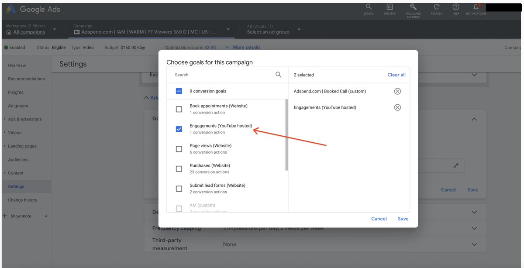524x268 pixels.
Task: Collapse the goals settings section chevron
Action: 475,119
